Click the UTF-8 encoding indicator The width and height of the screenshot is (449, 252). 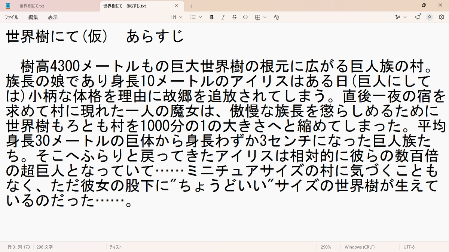409,247
